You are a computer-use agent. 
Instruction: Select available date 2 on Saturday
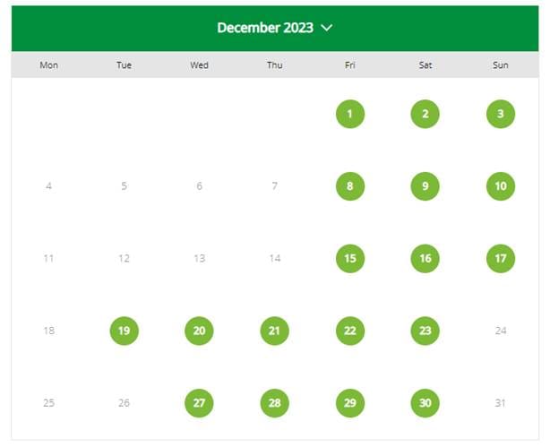(425, 114)
